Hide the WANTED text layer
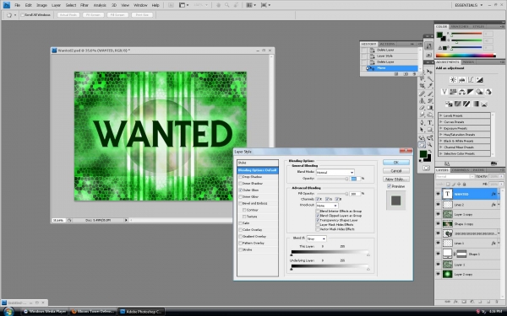 (x=438, y=194)
